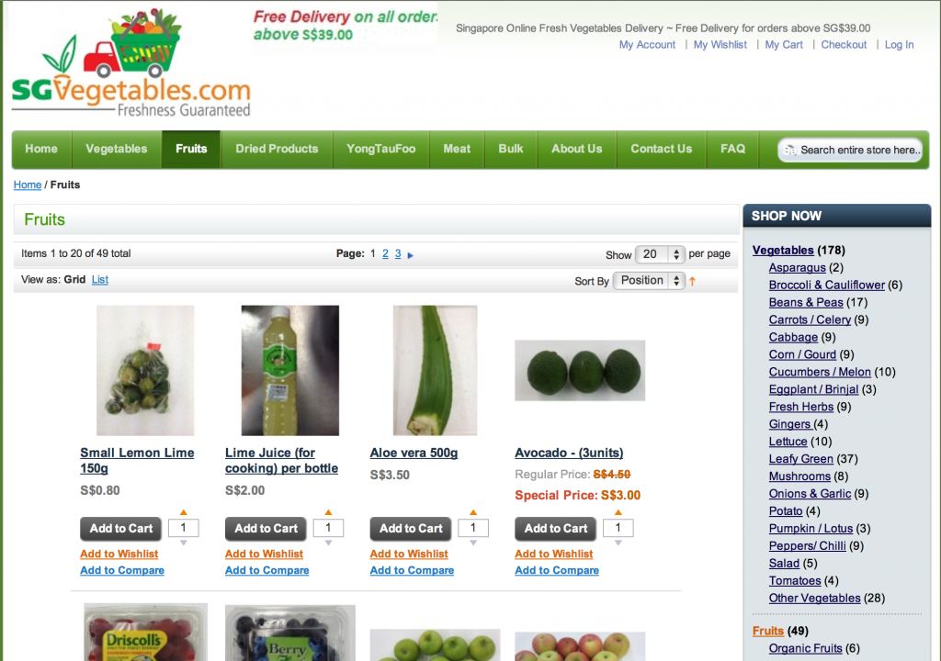This screenshot has width=941, height=661.
Task: Add Avocado 3units to cart
Action: (556, 529)
